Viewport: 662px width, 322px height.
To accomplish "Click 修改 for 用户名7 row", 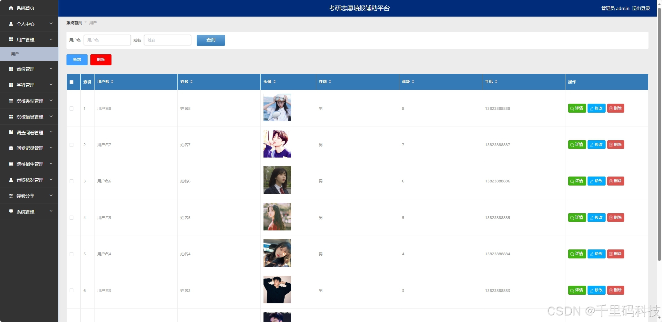I will 596,145.
